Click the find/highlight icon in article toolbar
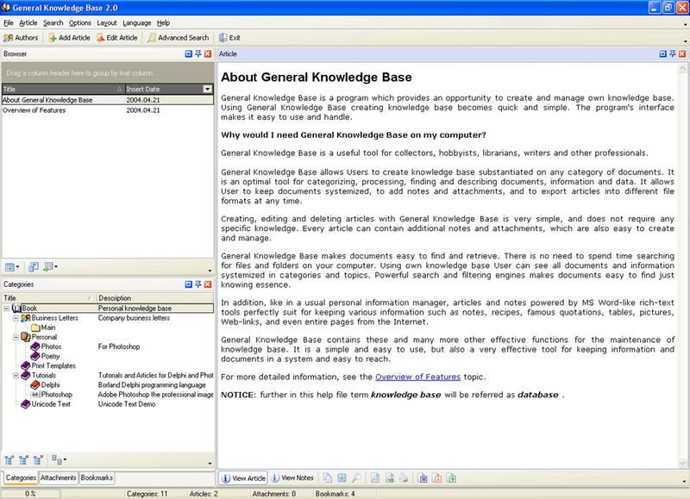The height and width of the screenshot is (499, 690). (x=356, y=478)
